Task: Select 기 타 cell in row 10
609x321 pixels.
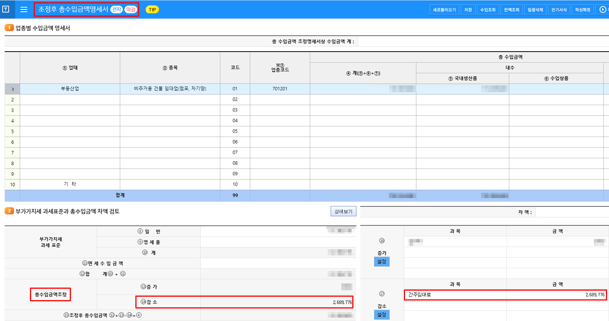Action: (70, 184)
